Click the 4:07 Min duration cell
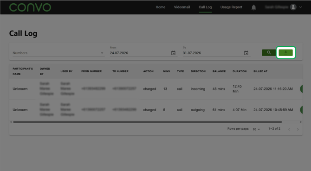 click(240, 110)
